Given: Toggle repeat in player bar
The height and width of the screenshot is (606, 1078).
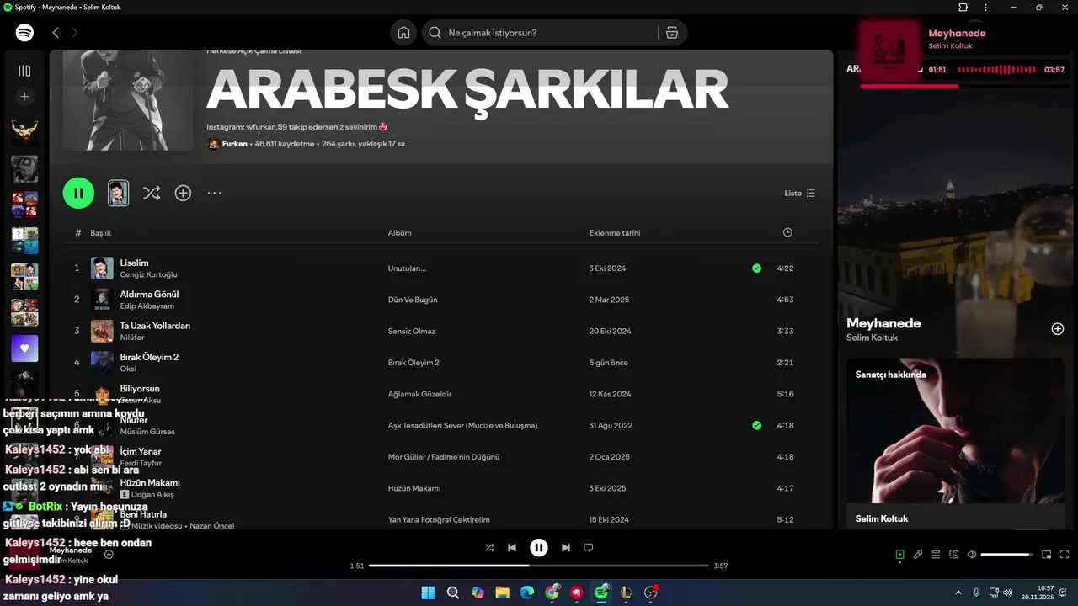Looking at the screenshot, I should (x=589, y=547).
